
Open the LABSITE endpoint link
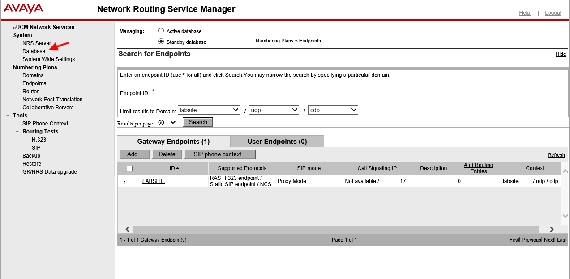[154, 181]
